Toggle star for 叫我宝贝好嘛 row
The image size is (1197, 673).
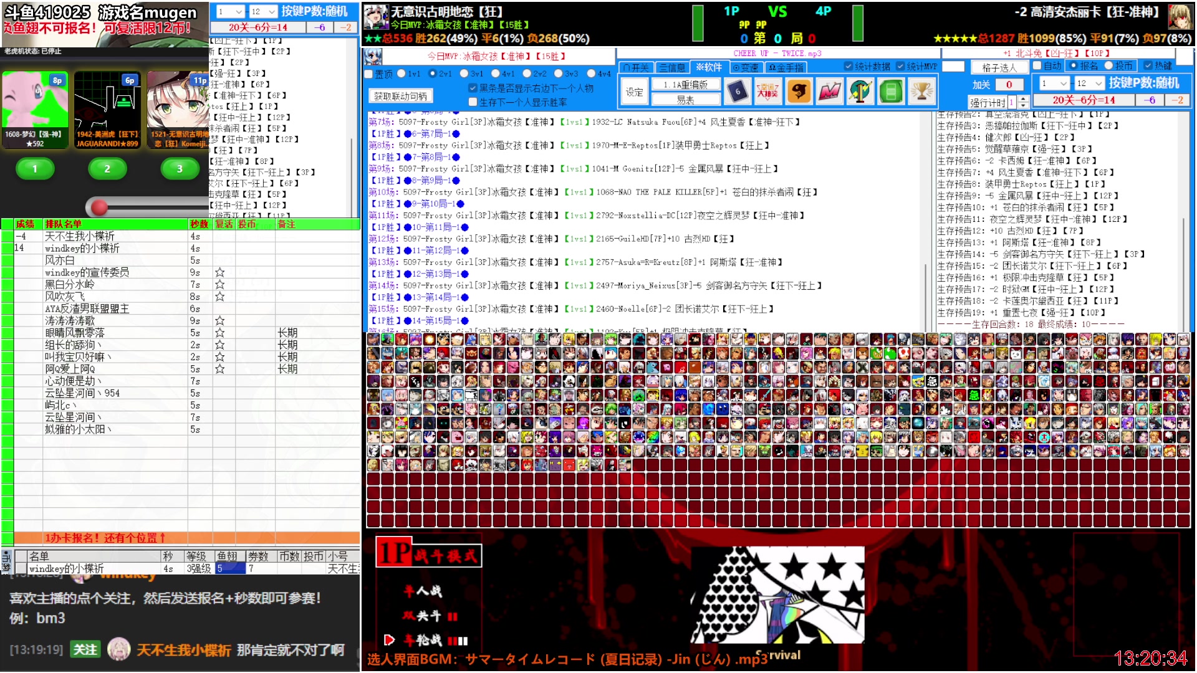[x=219, y=357]
